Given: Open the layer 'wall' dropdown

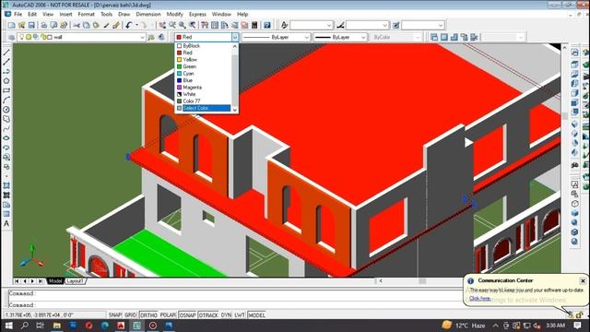Looking at the screenshot, I should coord(142,37).
